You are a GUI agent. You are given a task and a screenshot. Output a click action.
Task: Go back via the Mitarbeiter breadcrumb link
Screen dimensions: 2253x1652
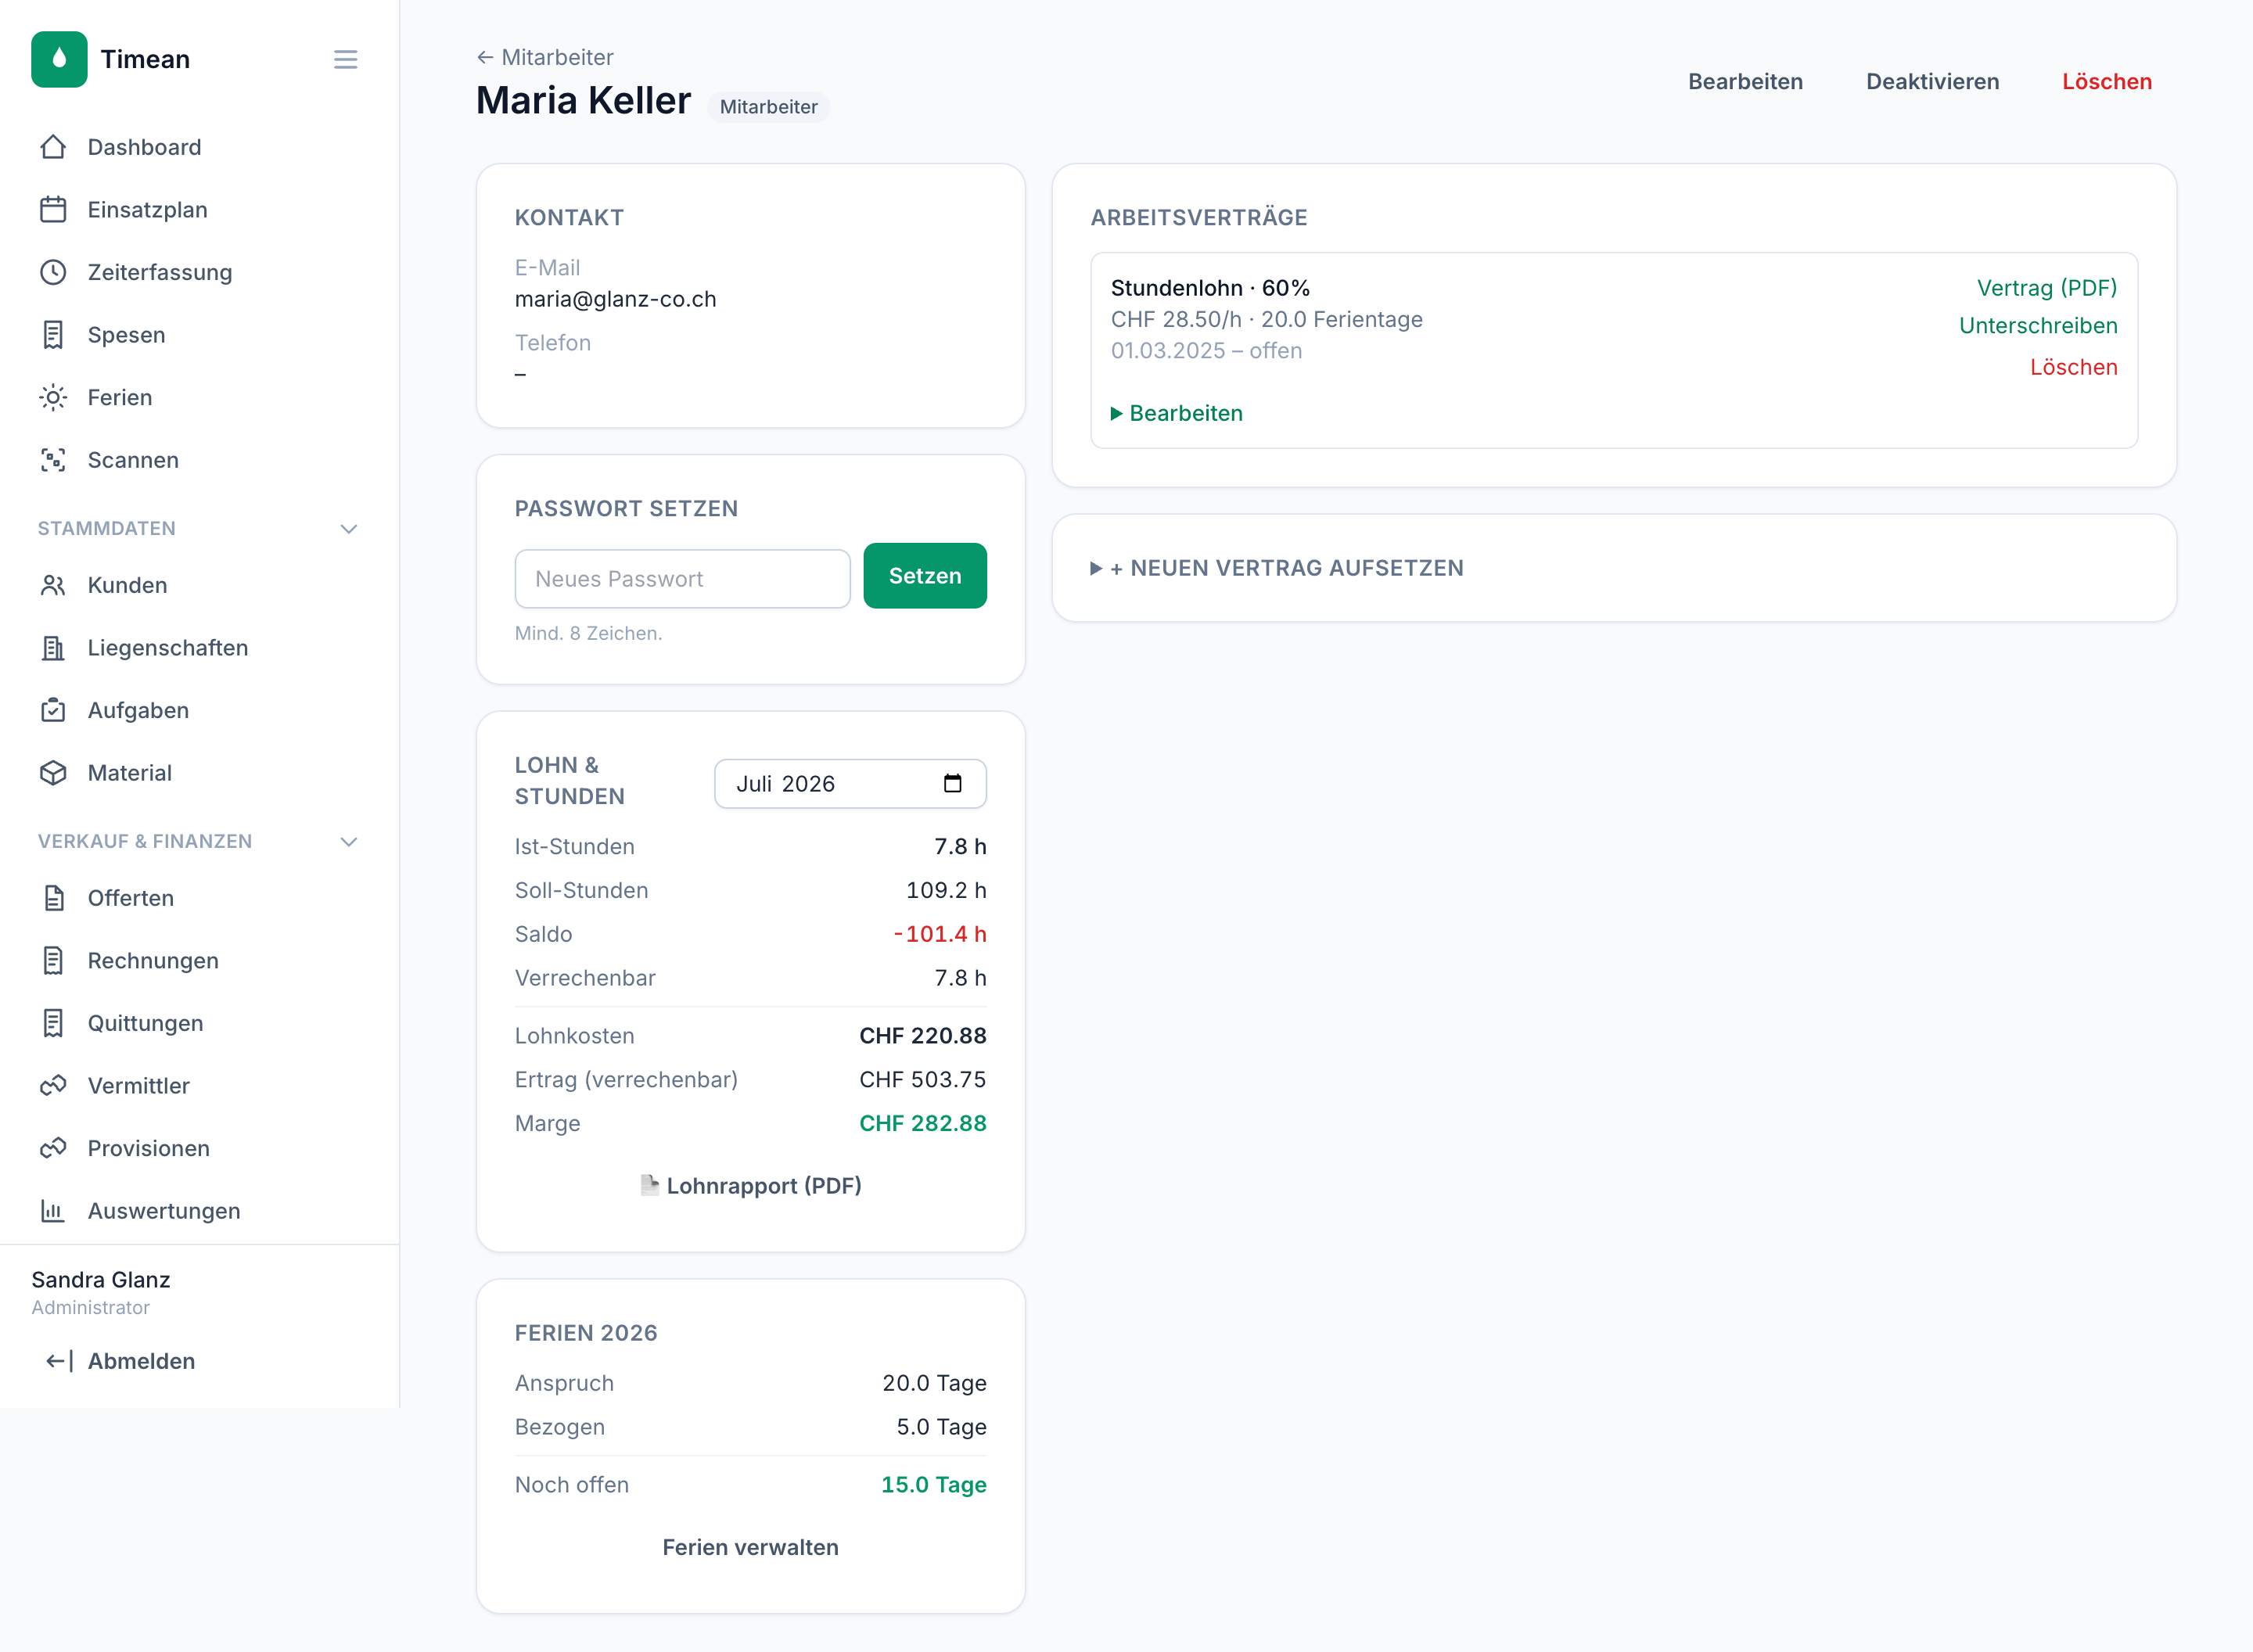[x=545, y=57]
